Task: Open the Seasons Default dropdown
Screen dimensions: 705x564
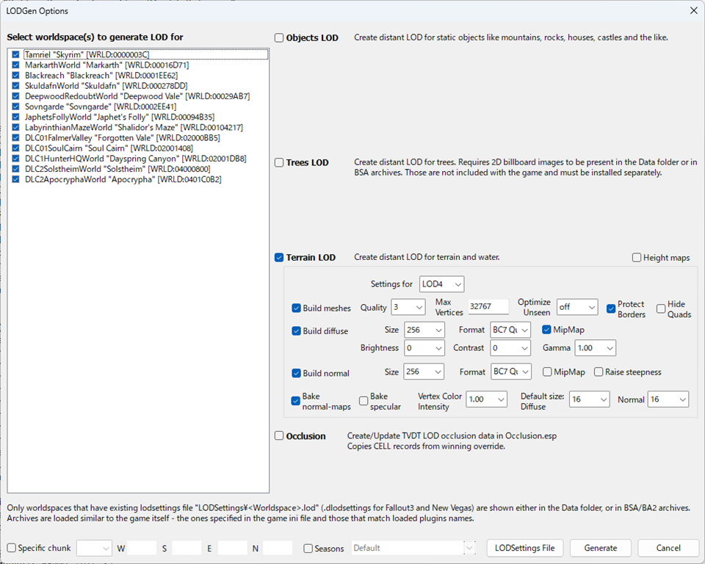Action: [x=413, y=549]
